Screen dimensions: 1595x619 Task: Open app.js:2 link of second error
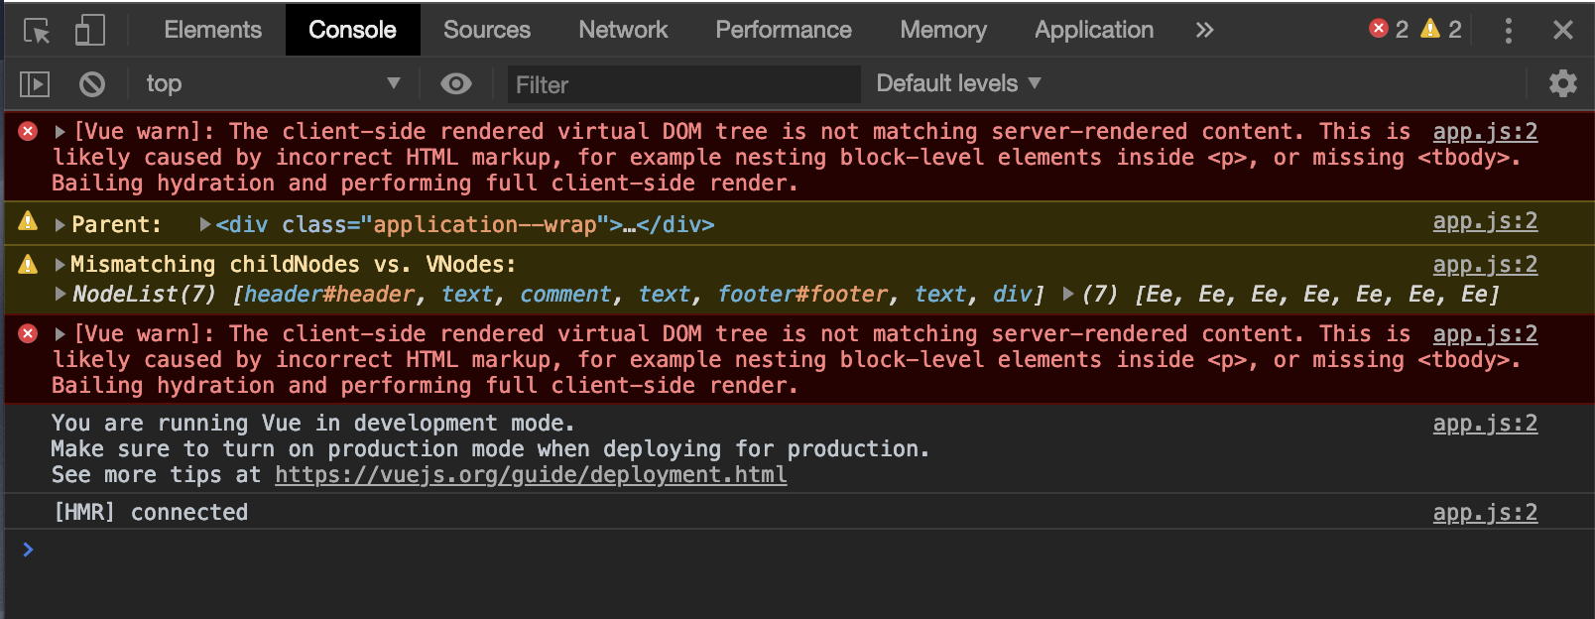tap(1485, 333)
